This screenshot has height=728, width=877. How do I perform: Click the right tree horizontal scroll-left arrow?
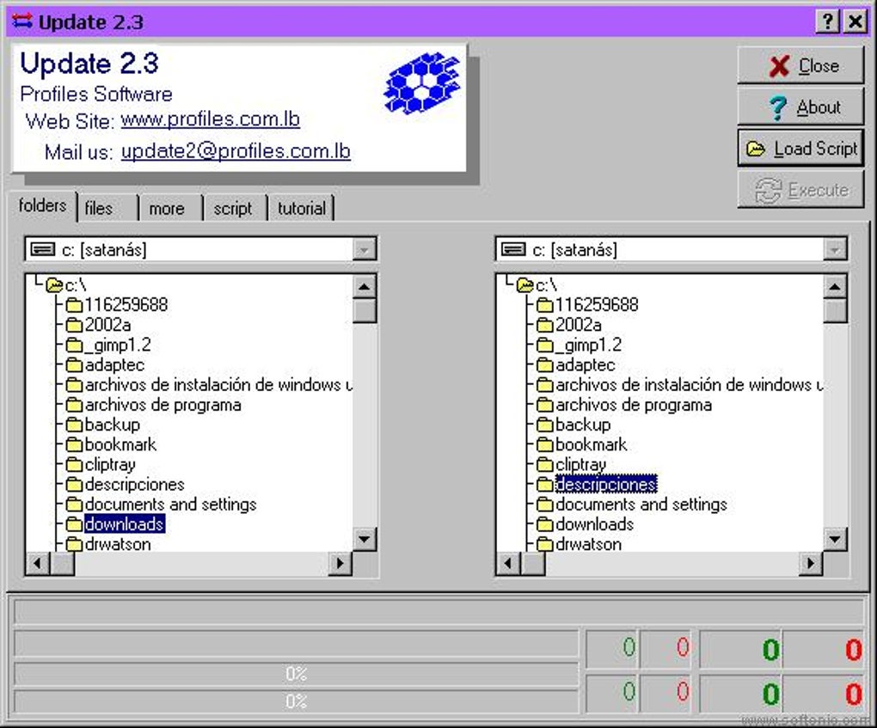click(x=508, y=563)
